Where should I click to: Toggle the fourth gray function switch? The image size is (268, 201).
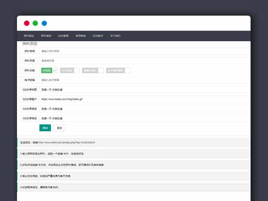pos(118,70)
